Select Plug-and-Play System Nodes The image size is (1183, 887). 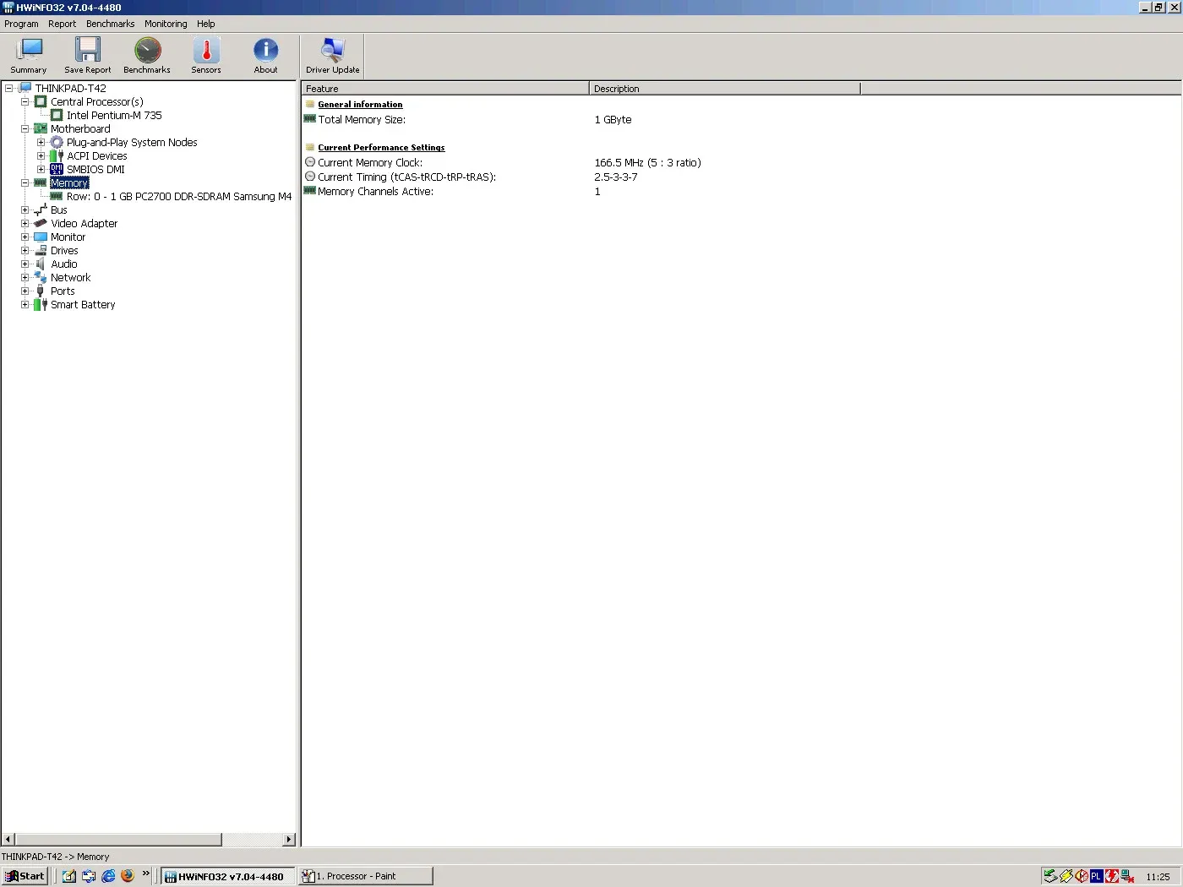coord(132,142)
